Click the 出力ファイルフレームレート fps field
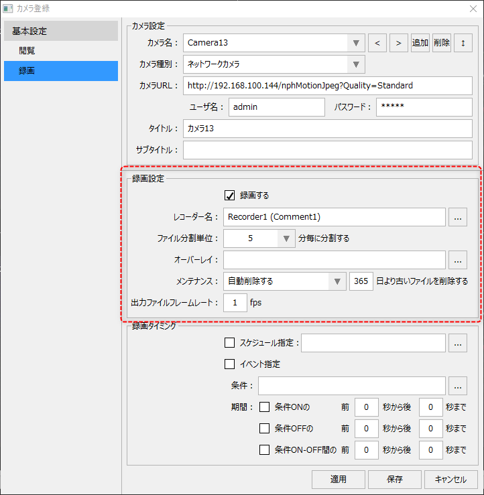This screenshot has height=495, width=484. [235, 303]
